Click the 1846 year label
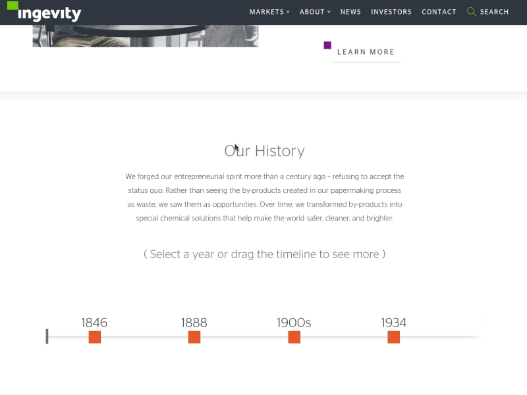527x395 pixels. click(x=94, y=323)
